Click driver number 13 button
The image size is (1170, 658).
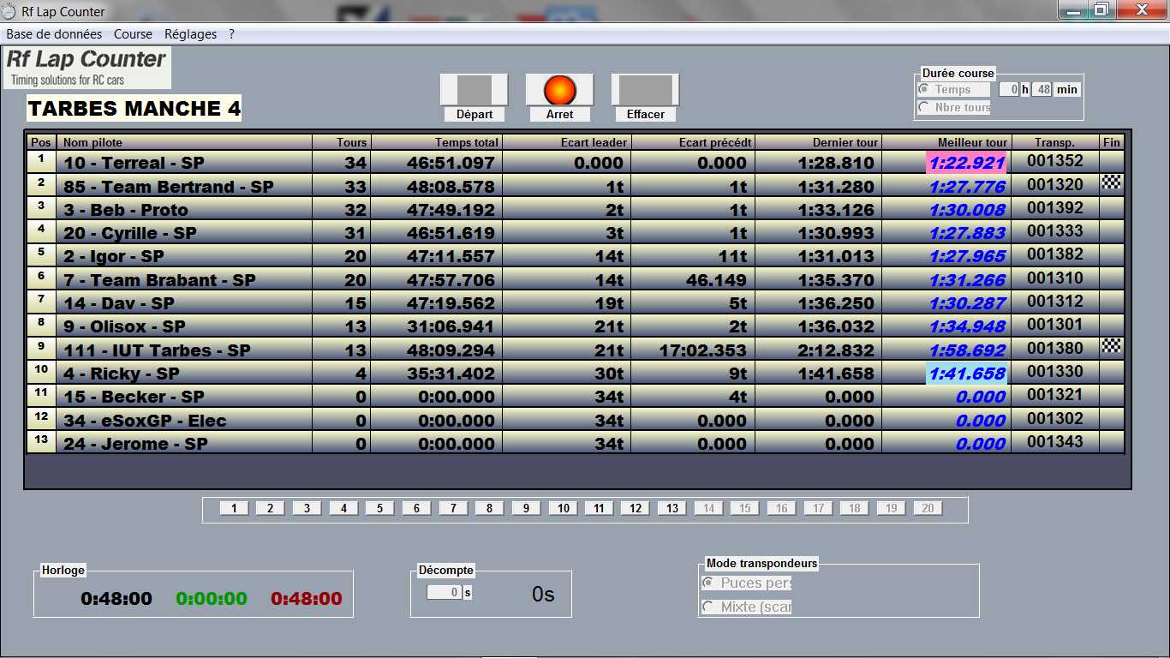point(672,508)
